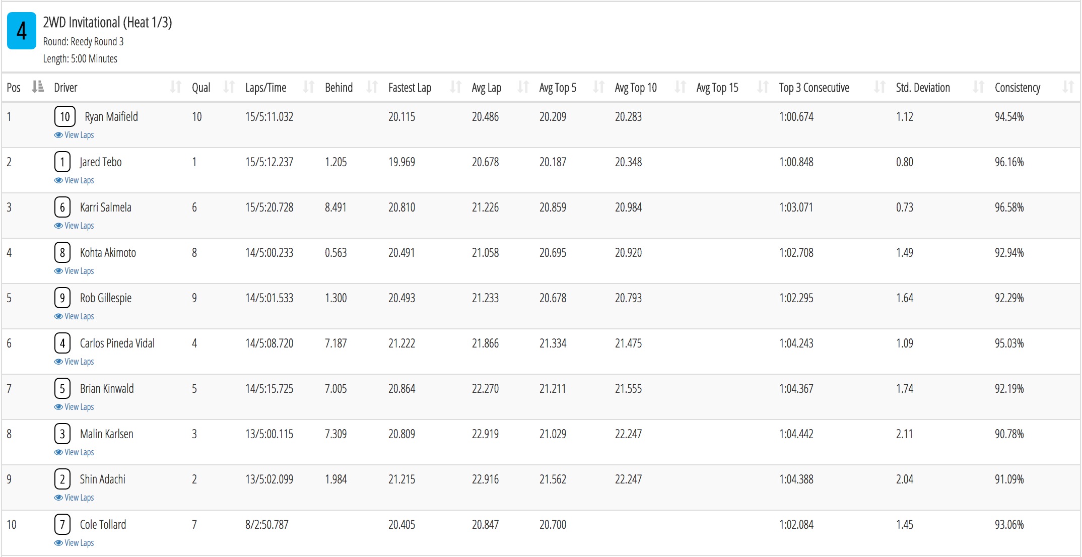Select driver name Malin Karlsen

coord(107,434)
